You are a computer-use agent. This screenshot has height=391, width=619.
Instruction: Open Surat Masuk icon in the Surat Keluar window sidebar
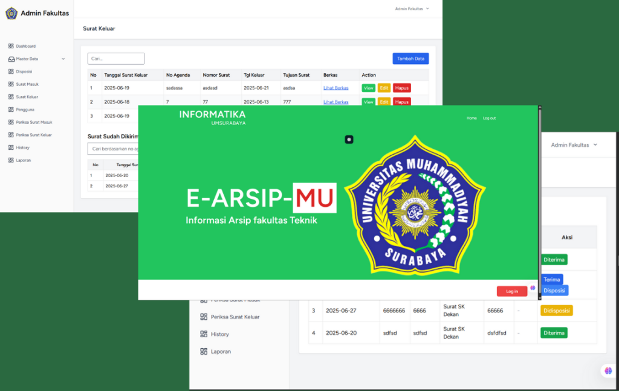(x=11, y=84)
